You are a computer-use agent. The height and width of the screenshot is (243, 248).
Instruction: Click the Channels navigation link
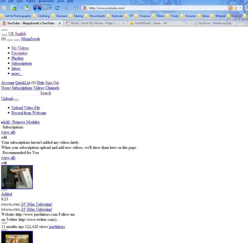(52, 88)
